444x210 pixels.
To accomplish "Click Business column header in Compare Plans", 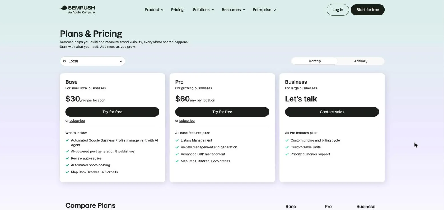I will [x=366, y=207].
